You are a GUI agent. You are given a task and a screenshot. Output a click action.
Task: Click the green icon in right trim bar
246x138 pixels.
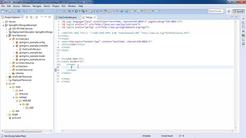(243, 35)
